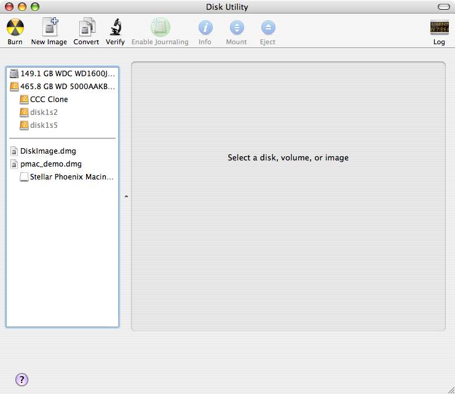Click the yellow minimize window button

[22, 7]
